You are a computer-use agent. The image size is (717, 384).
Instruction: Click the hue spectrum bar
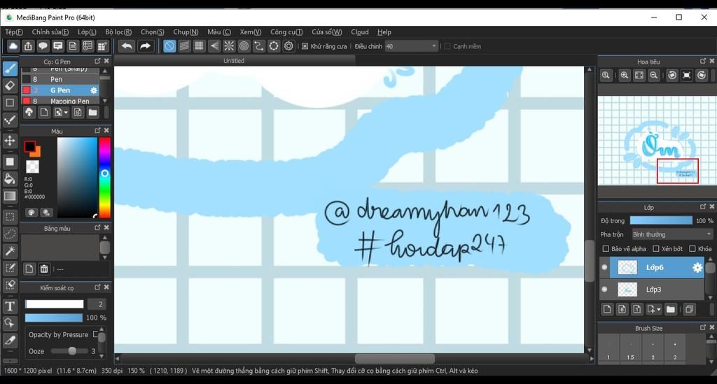click(x=105, y=178)
